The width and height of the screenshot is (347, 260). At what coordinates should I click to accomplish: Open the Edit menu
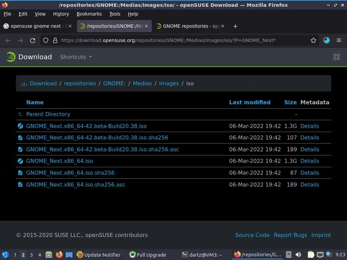(x=23, y=14)
